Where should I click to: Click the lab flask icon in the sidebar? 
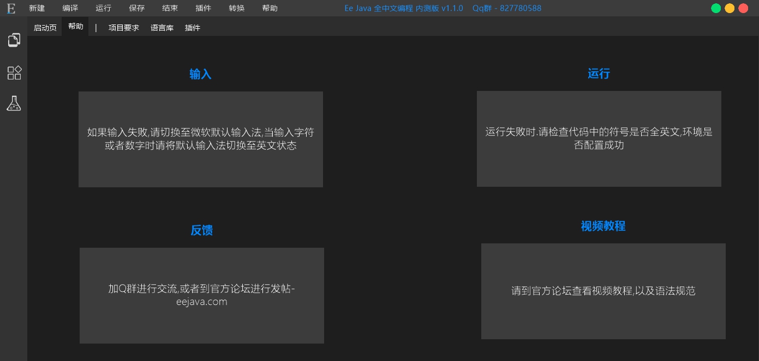click(x=14, y=103)
